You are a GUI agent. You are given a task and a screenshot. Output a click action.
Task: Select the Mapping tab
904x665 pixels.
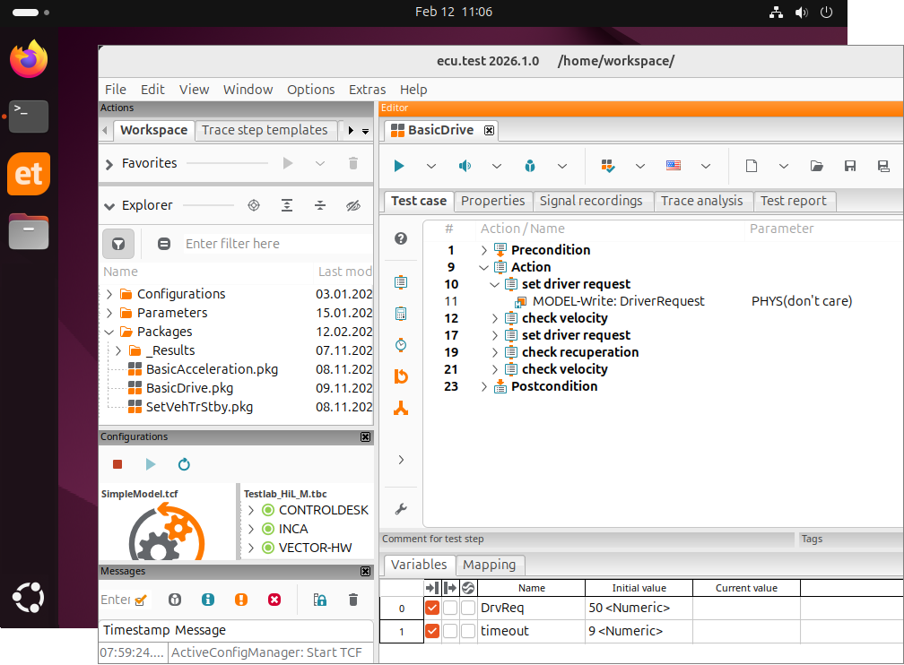click(489, 565)
